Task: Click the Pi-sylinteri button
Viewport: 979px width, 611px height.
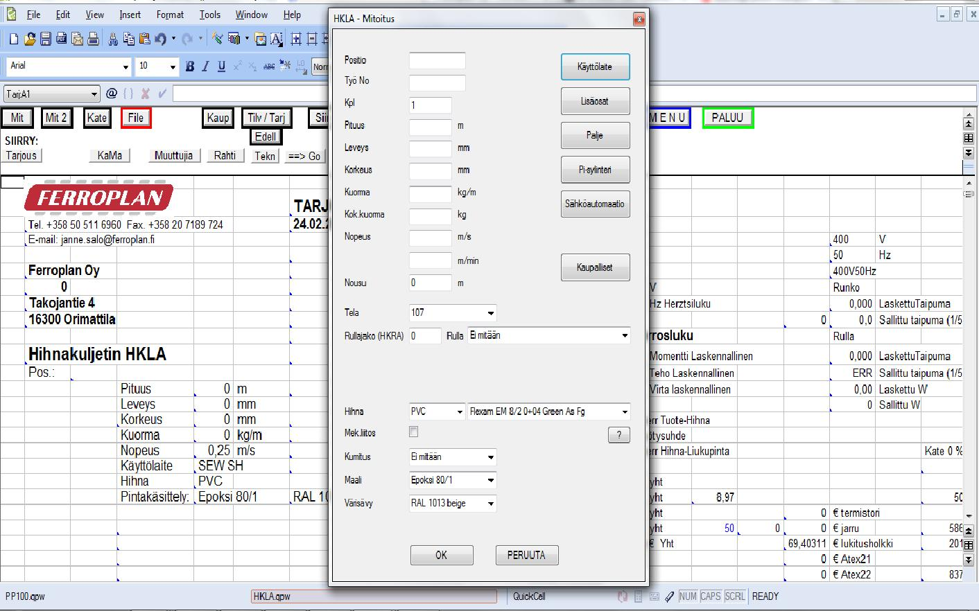Action: click(595, 170)
